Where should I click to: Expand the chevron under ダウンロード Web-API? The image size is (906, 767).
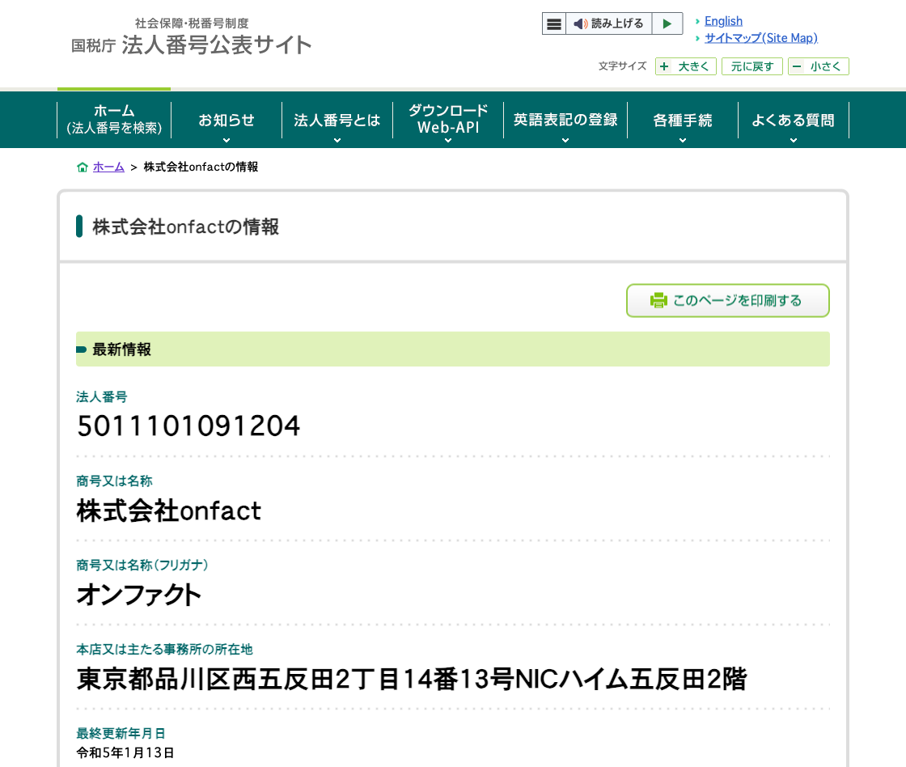(448, 141)
